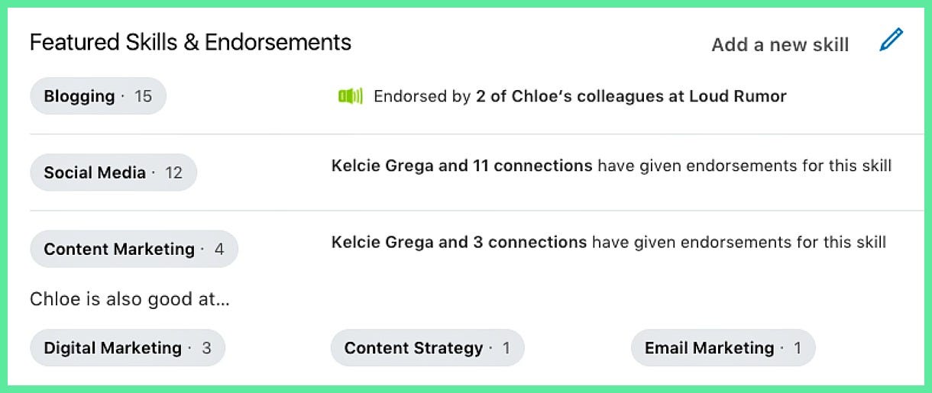Select the Email Marketing skill pill
Viewport: 932px width, 393px height.
[x=723, y=348]
